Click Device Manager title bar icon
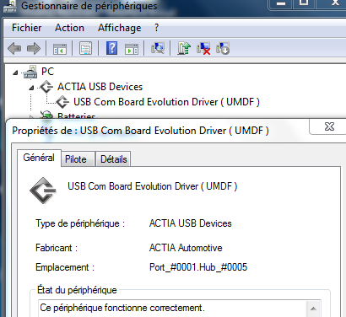This screenshot has height=317, width=346. click(9, 6)
